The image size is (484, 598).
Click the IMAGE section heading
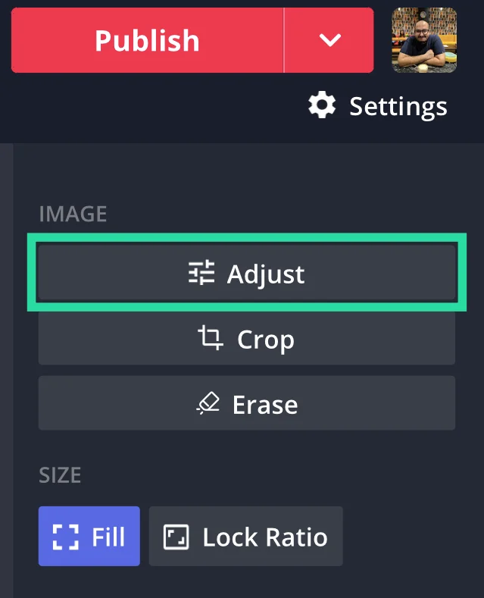pyautogui.click(x=73, y=214)
